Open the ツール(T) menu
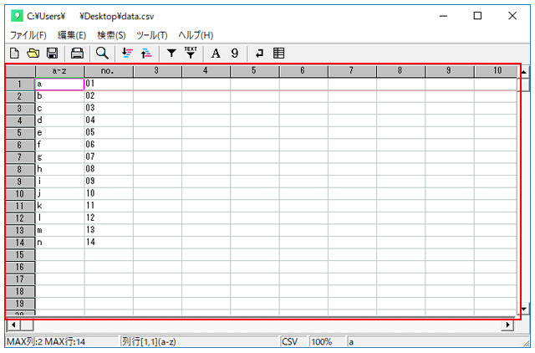The height and width of the screenshot is (353, 535). coord(152,35)
